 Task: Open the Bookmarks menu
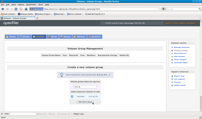[x=31, y=5]
